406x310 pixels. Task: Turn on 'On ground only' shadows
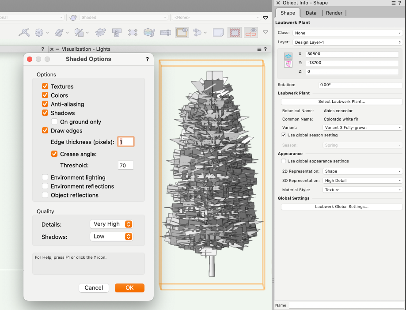(x=54, y=122)
